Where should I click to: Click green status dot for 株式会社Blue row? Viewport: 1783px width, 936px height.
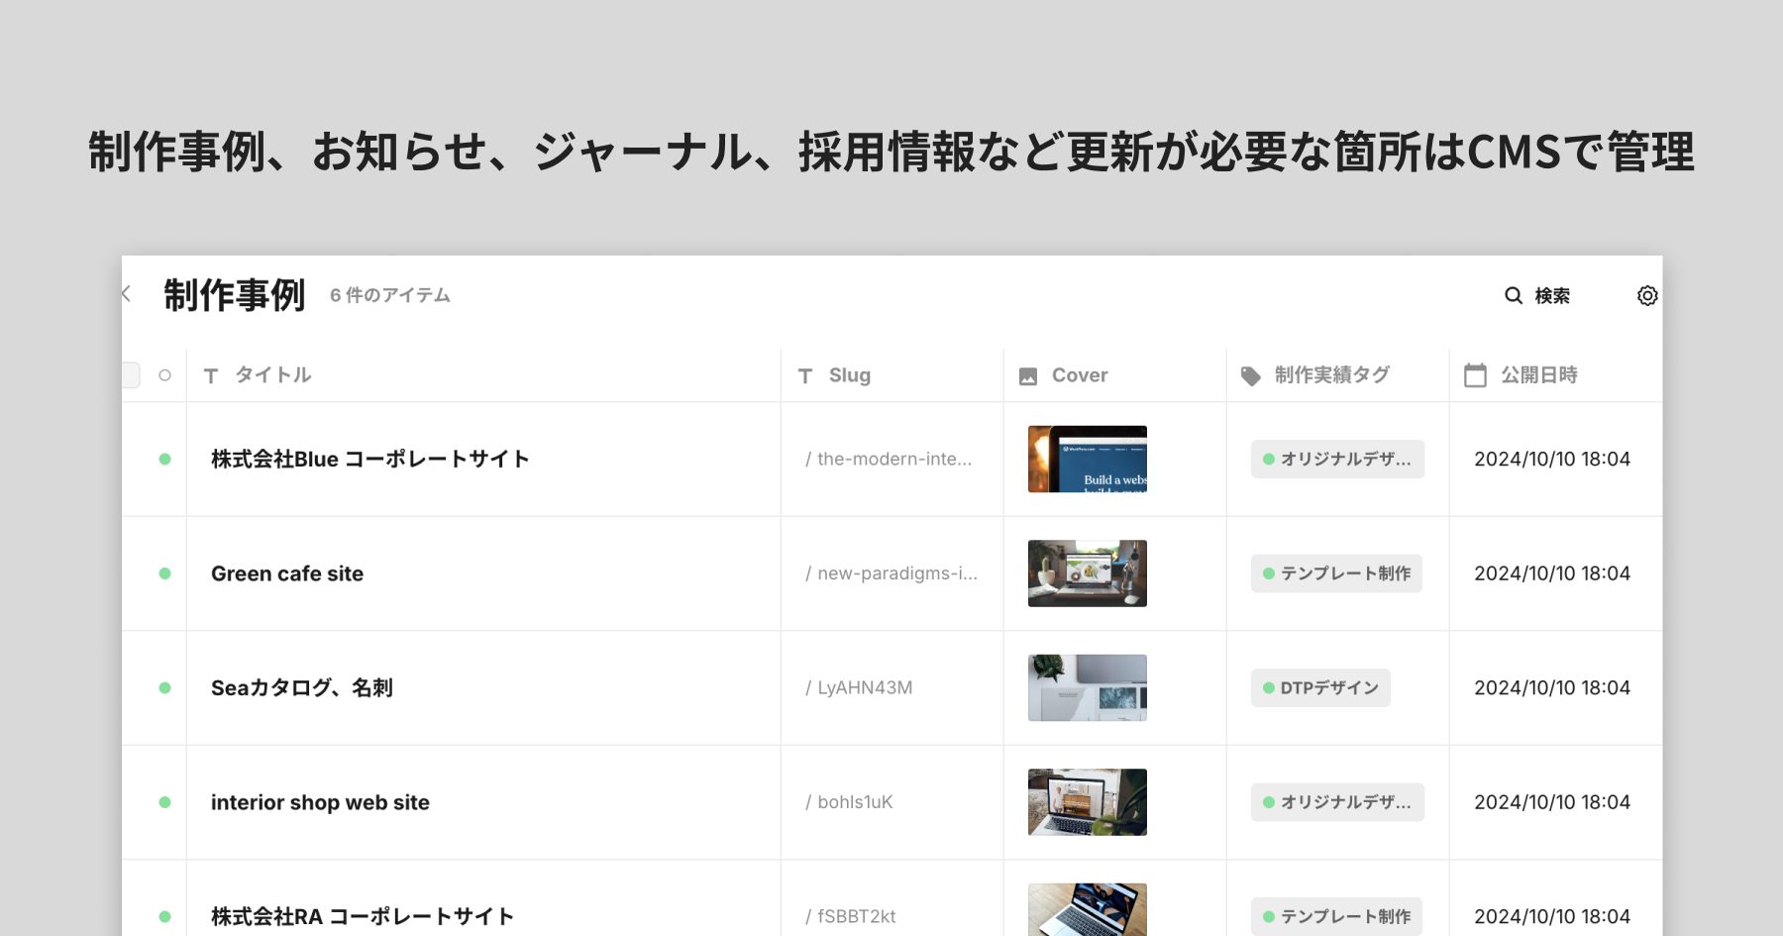point(165,460)
